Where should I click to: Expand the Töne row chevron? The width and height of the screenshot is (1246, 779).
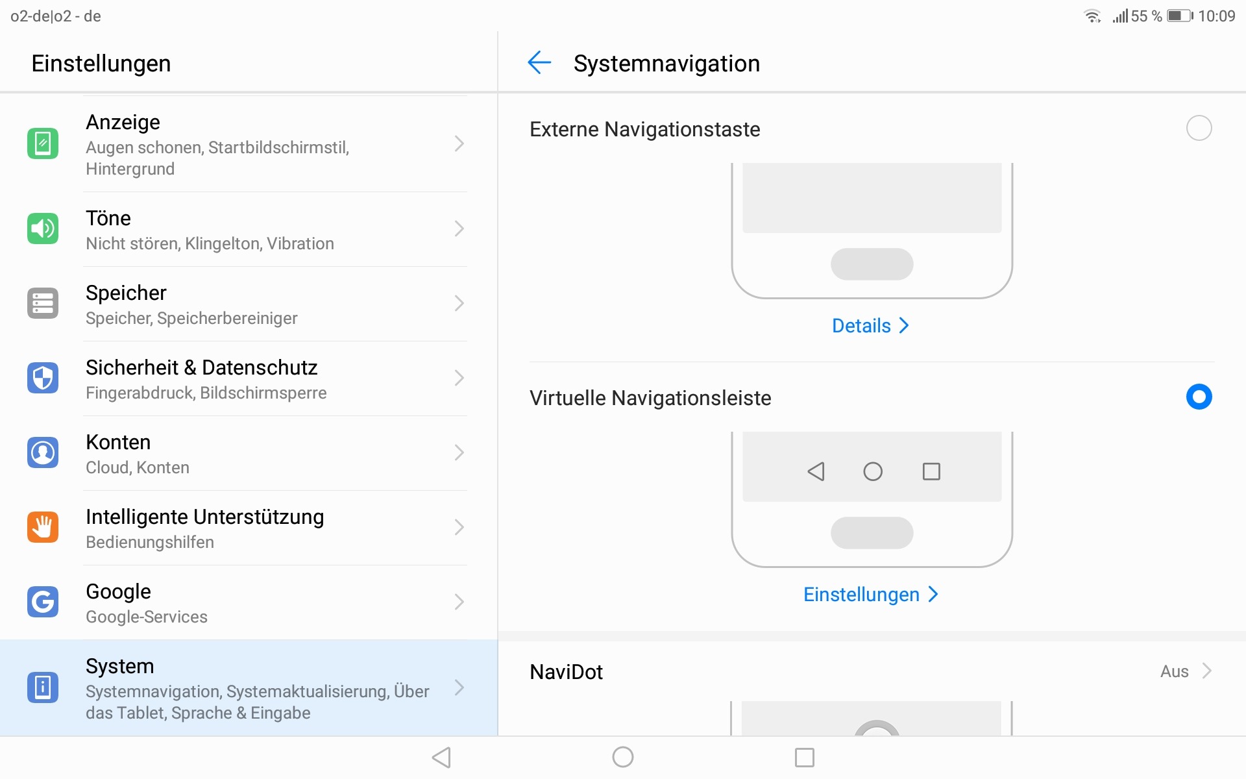[459, 229]
